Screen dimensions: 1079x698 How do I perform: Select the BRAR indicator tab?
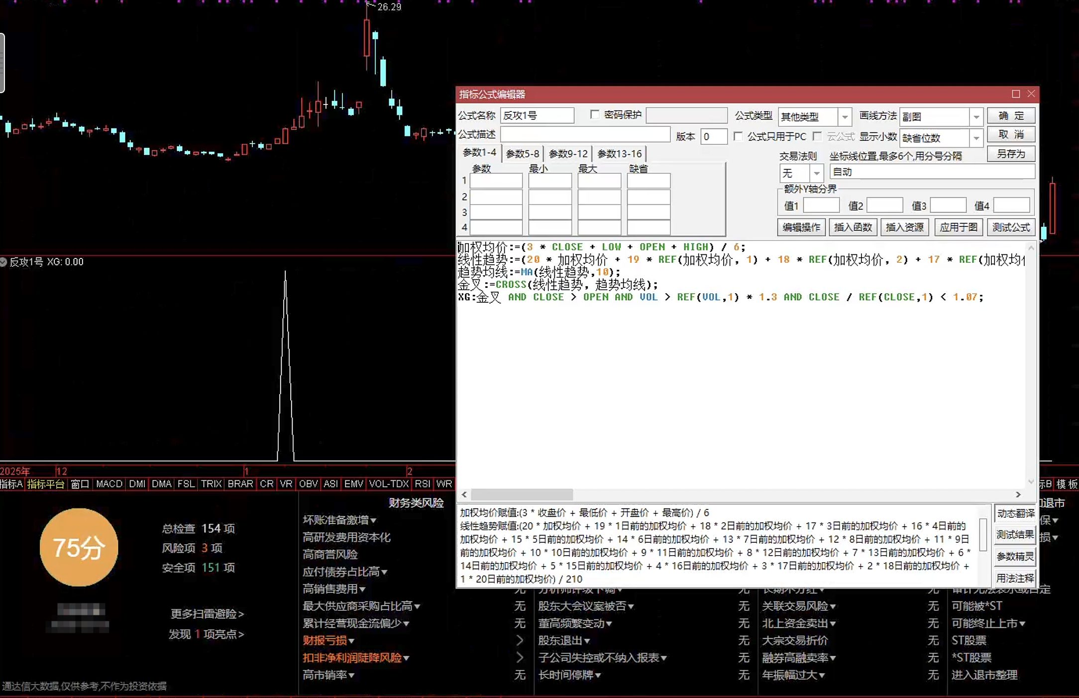(x=240, y=484)
